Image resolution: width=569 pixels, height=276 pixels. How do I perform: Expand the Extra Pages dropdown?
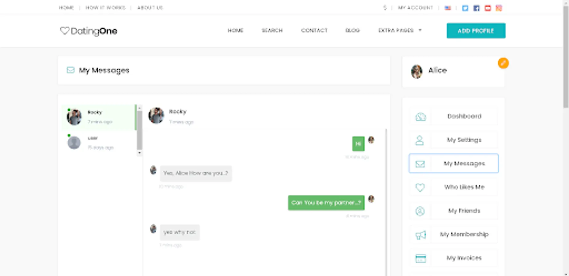pos(400,30)
